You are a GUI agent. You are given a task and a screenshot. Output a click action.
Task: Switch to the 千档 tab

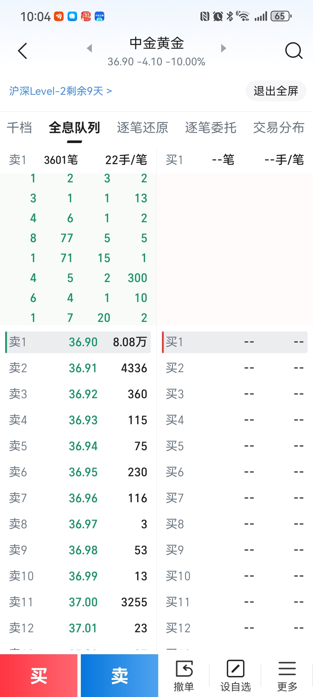19,128
